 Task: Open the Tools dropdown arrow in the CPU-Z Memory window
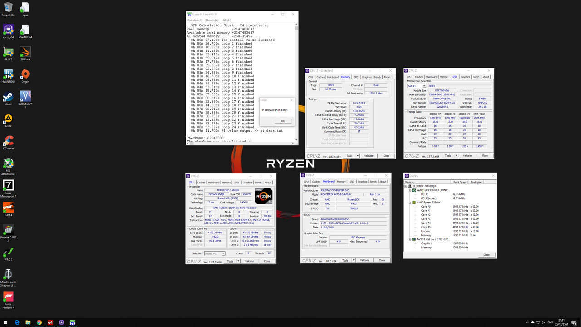(x=358, y=156)
